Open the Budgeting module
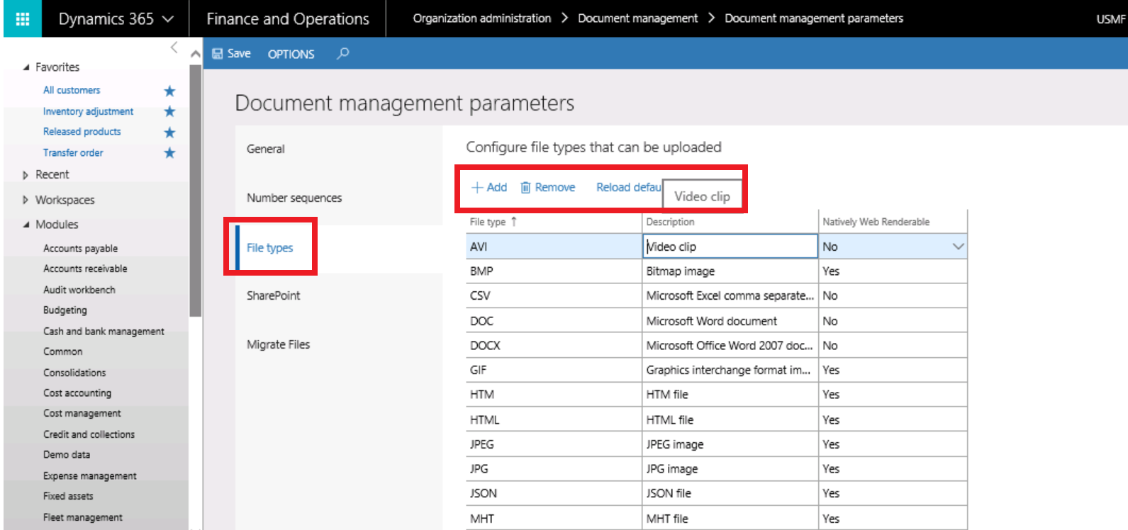Viewport: 1128px width, 530px height. 65,310
